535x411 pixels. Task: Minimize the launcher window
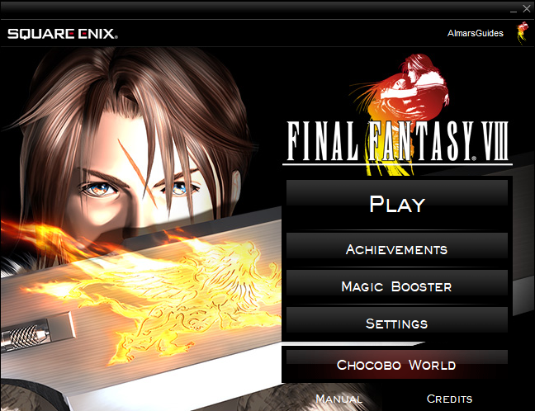[514, 10]
